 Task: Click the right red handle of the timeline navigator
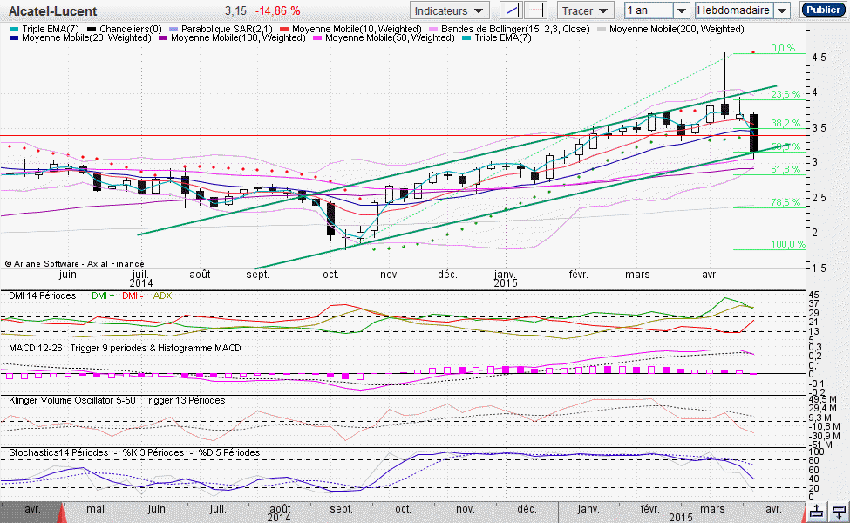pyautogui.click(x=804, y=513)
